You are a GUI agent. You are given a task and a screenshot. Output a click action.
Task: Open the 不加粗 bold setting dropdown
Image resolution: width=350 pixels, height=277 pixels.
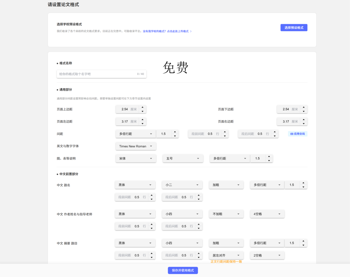pos(226,214)
